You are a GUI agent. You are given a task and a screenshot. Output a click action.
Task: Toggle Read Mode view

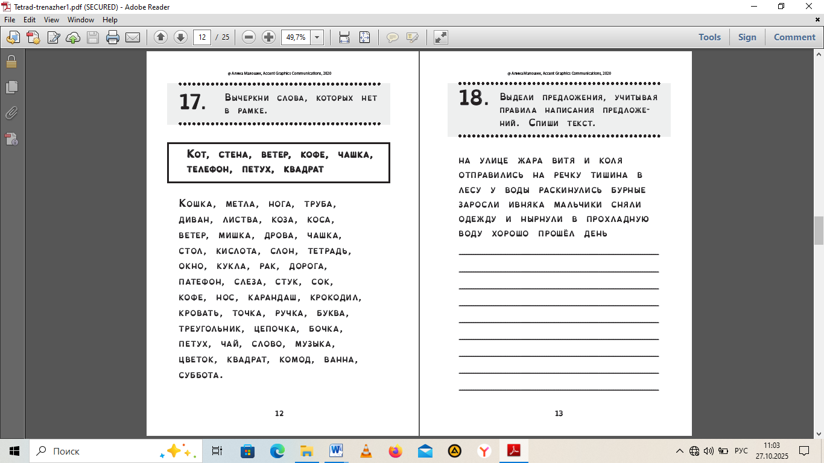[441, 37]
